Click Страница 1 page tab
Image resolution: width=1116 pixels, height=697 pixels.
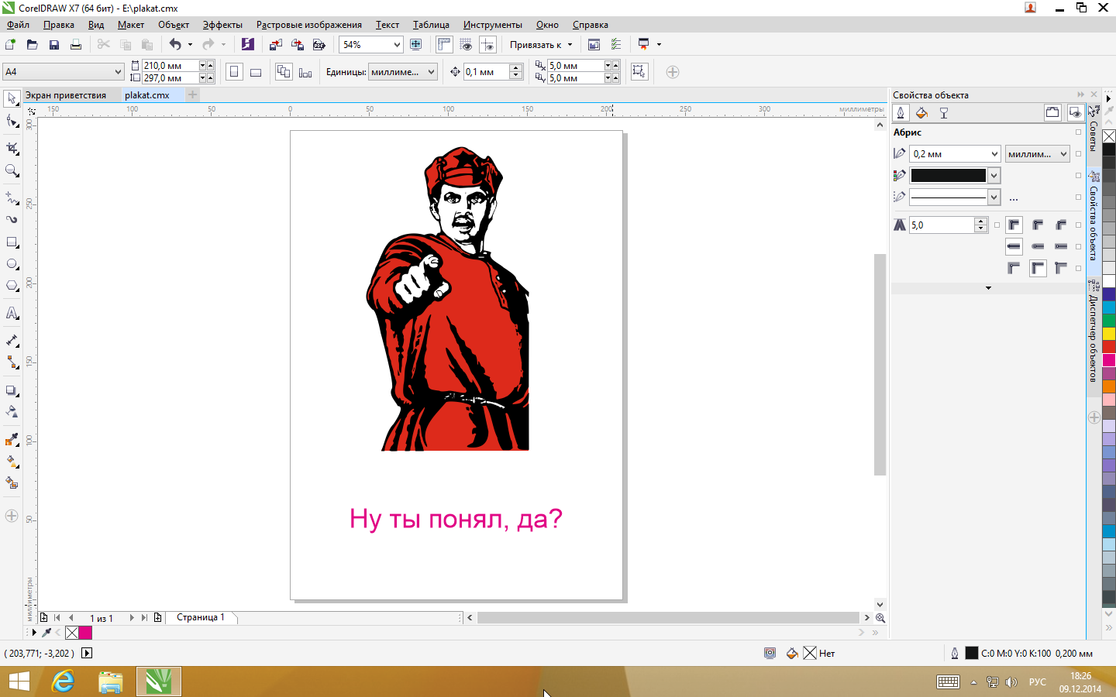[x=201, y=617]
